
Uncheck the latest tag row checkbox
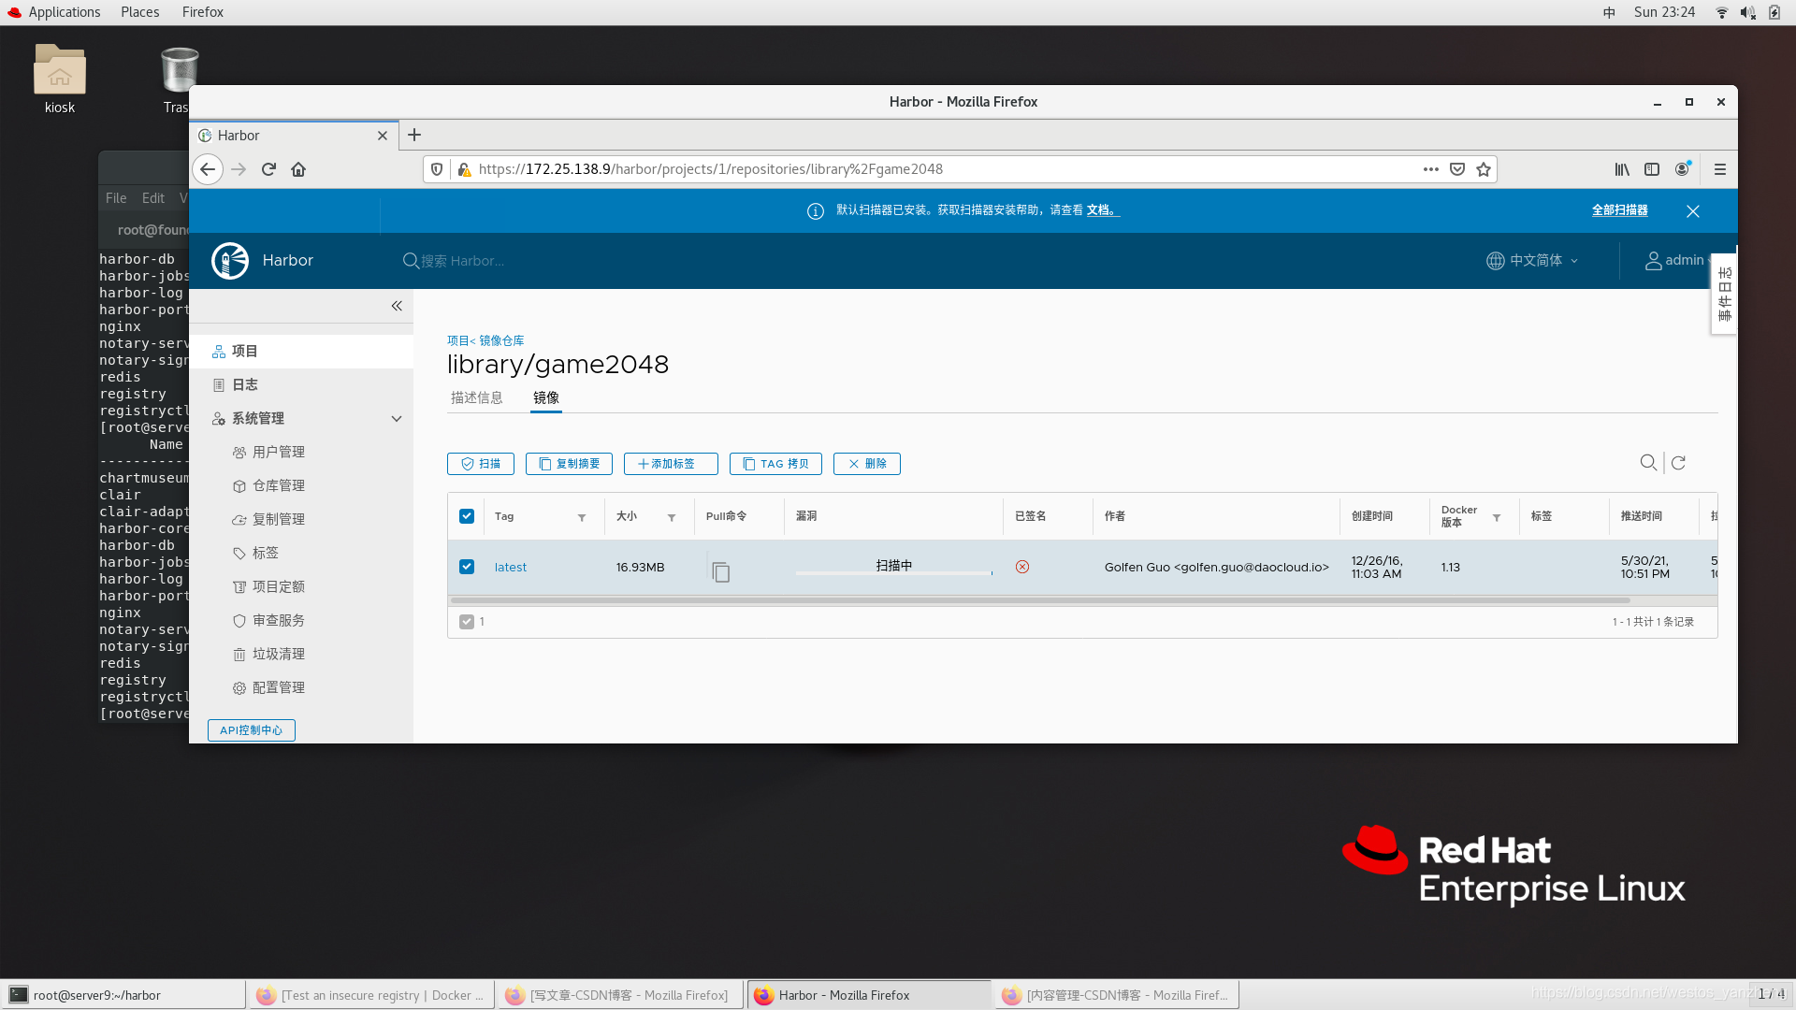point(467,567)
